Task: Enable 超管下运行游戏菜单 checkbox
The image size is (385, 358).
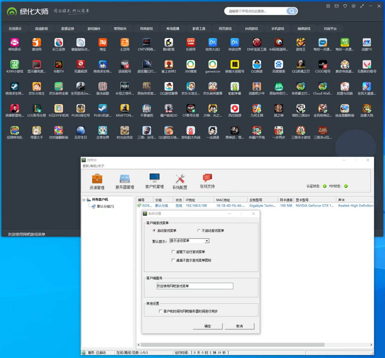Action: pyautogui.click(x=173, y=252)
